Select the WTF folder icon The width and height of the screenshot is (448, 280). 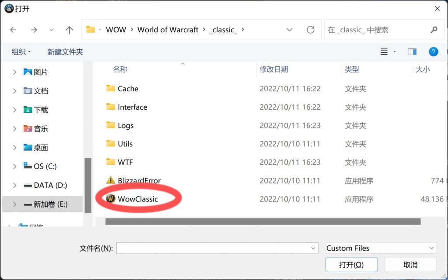click(x=111, y=162)
